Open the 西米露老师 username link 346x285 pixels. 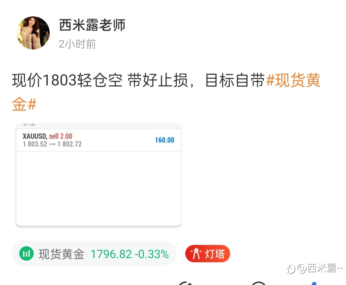point(92,25)
